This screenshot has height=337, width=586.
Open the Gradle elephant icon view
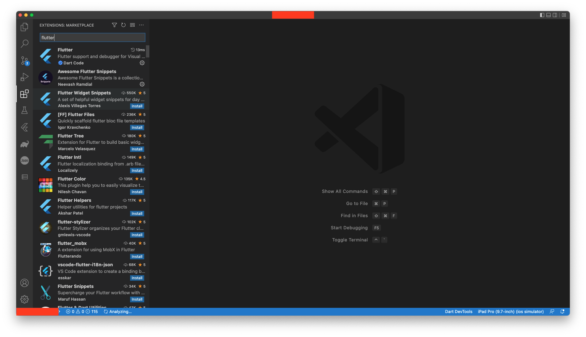pos(25,144)
